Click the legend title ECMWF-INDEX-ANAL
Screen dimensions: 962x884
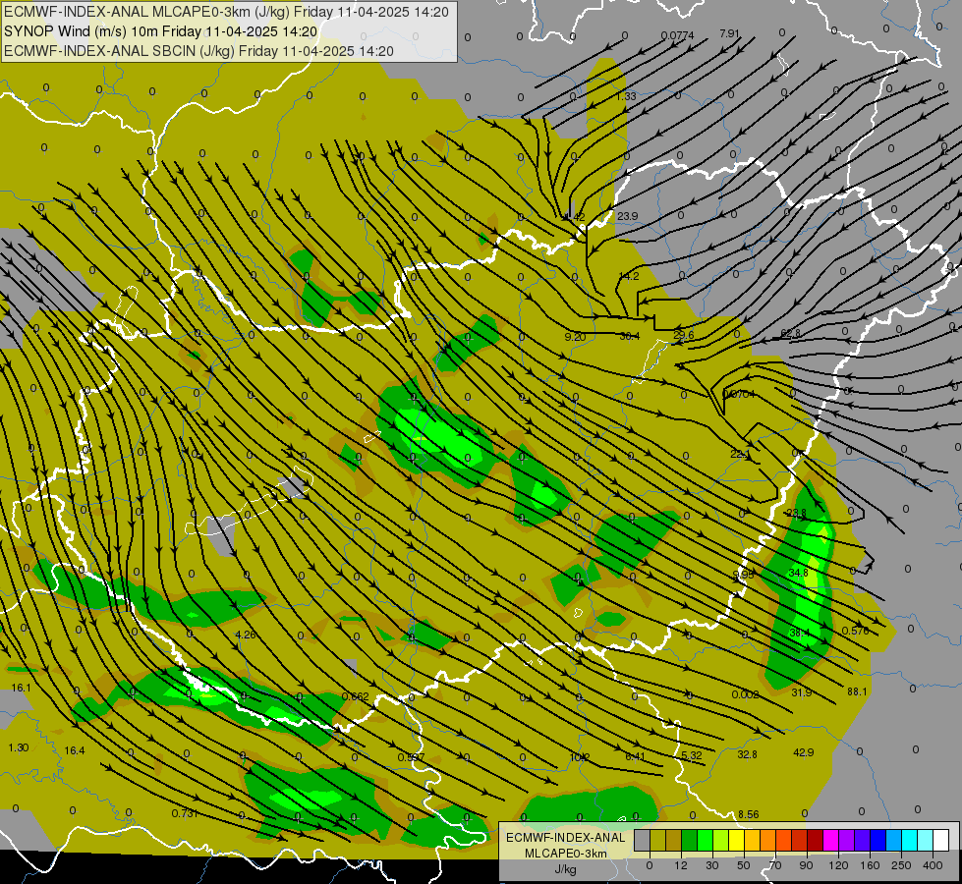pos(565,838)
